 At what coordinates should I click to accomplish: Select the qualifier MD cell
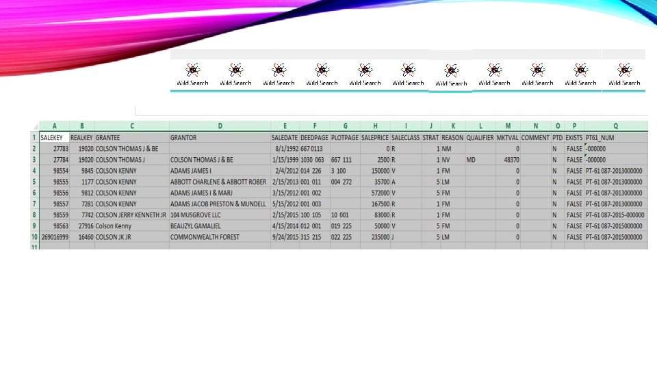tap(480, 160)
